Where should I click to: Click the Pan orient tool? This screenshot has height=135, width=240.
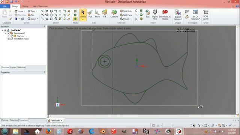point(31,15)
